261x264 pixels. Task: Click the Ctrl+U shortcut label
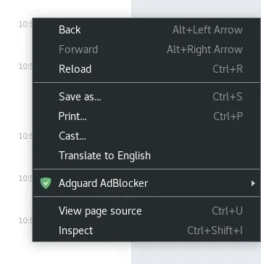pyautogui.click(x=227, y=211)
